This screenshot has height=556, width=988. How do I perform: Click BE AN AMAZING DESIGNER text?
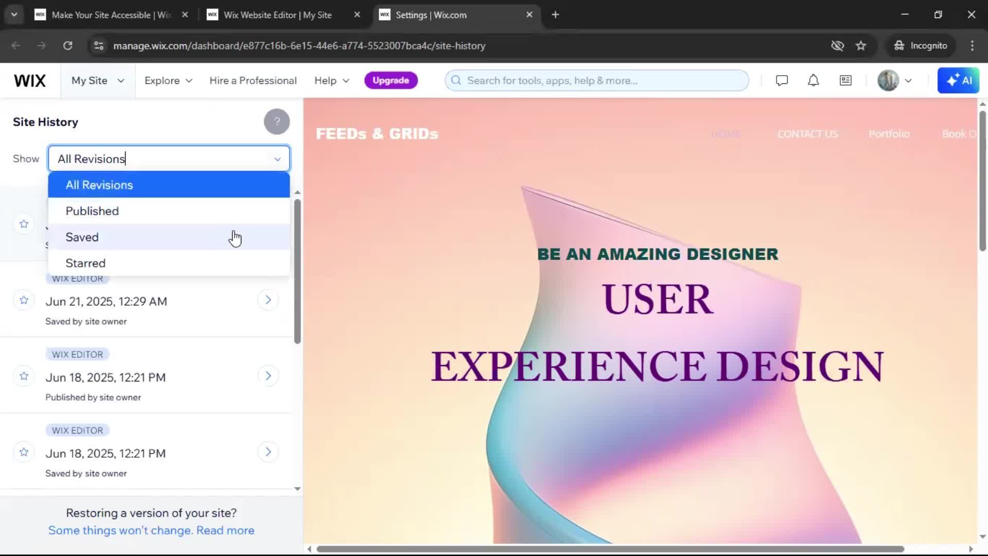point(658,254)
